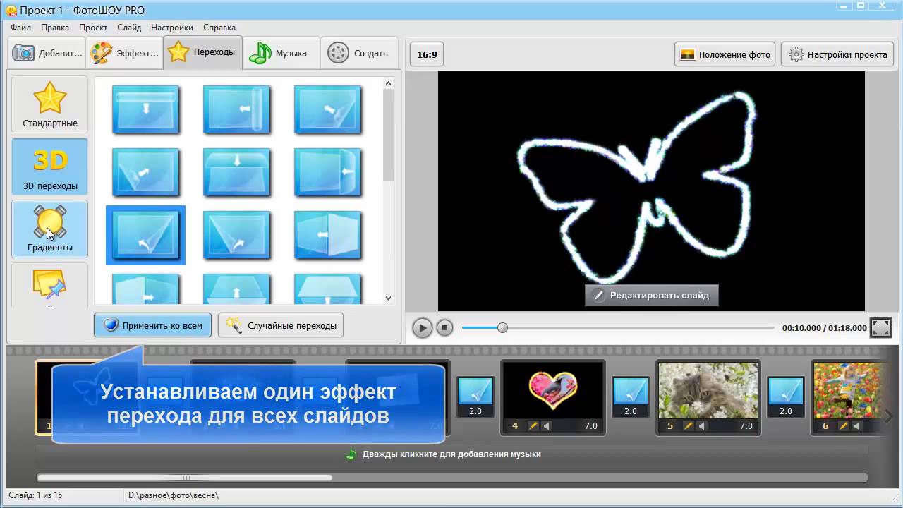
Task: Click the pencil edit icon on slide 6
Action: 844,425
